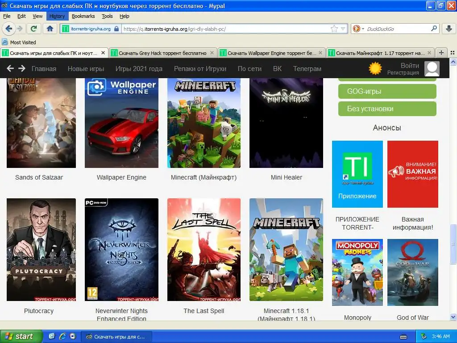The image size is (457, 343).
Task: Open По сети games link
Action: [249, 69]
